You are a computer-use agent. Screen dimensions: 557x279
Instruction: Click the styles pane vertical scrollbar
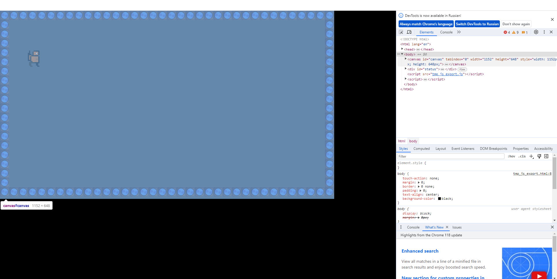click(554, 173)
